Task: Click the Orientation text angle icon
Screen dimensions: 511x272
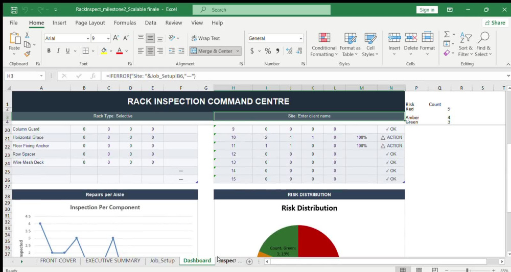Action: point(172,38)
